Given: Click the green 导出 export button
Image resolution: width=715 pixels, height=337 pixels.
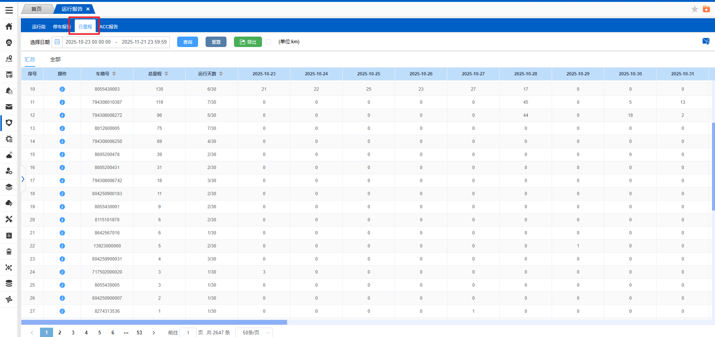Looking at the screenshot, I should point(248,42).
